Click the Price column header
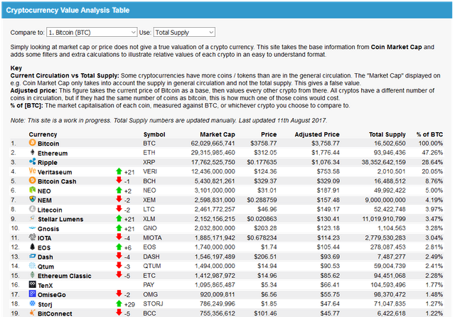This screenshot has height=317, width=455. click(269, 134)
